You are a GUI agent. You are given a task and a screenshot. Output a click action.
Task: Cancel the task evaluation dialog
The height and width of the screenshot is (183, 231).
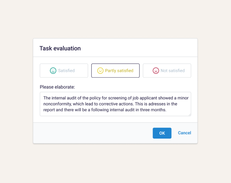[184, 133]
